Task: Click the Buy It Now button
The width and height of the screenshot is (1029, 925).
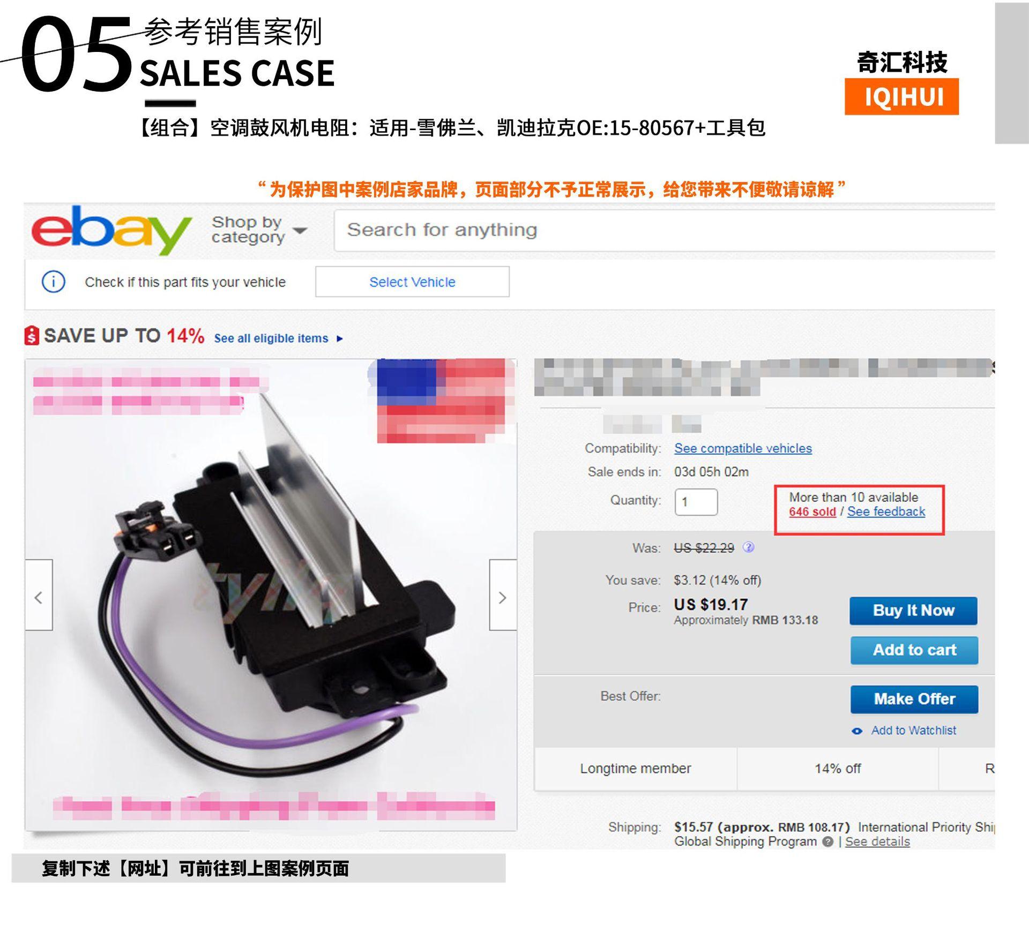Action: (x=914, y=611)
